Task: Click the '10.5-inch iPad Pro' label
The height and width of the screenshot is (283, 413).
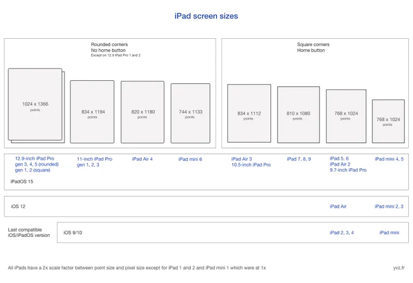Action: (x=251, y=165)
